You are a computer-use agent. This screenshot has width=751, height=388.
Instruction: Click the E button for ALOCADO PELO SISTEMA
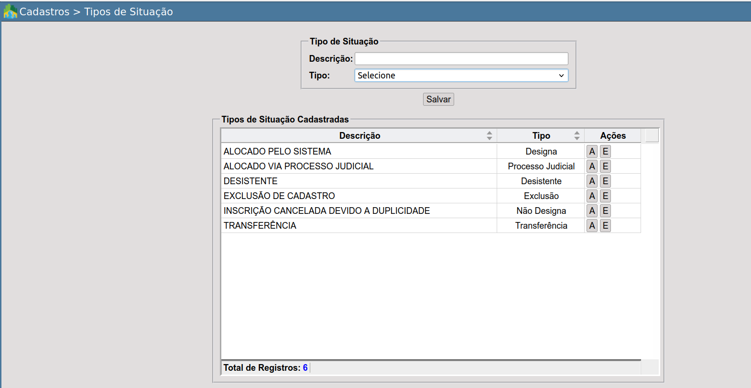coord(605,152)
